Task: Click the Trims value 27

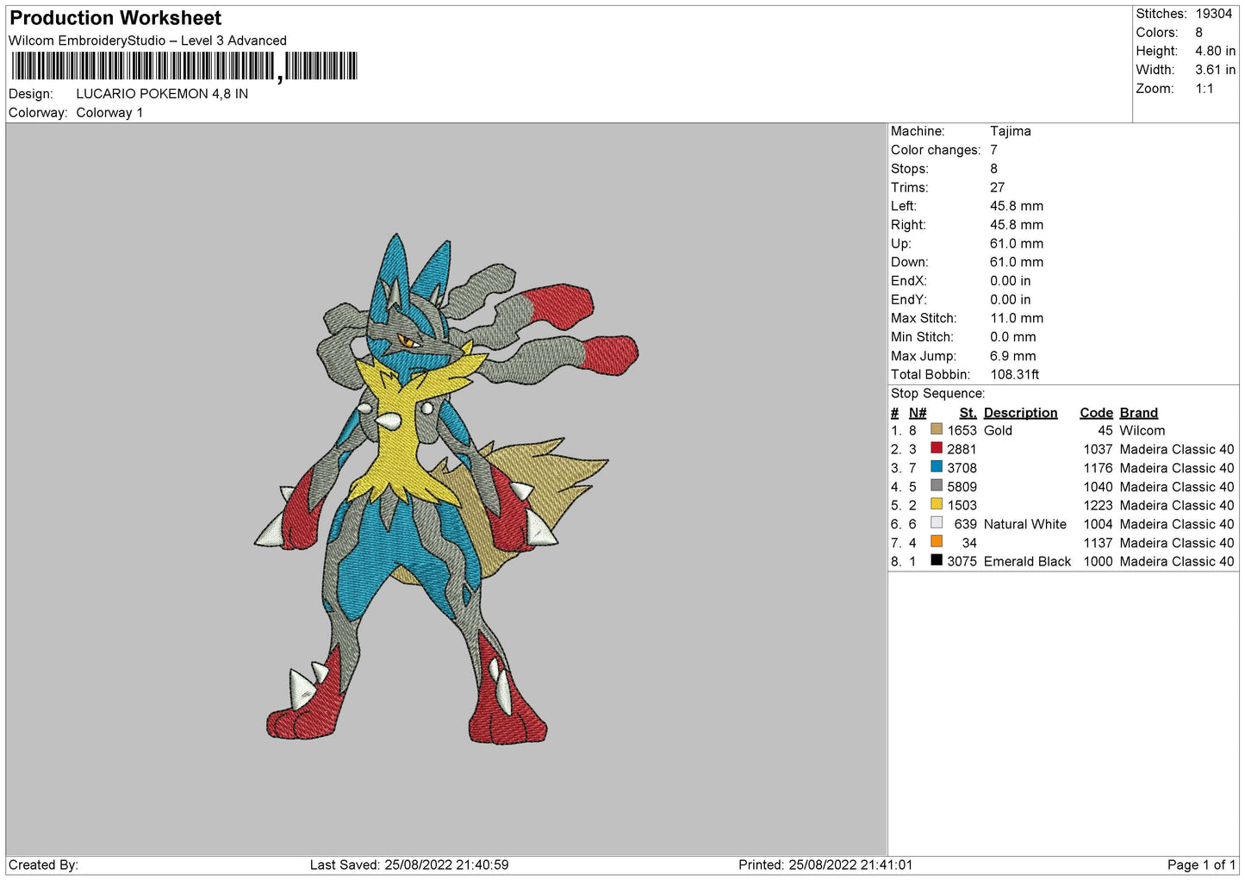Action: pyautogui.click(x=997, y=187)
